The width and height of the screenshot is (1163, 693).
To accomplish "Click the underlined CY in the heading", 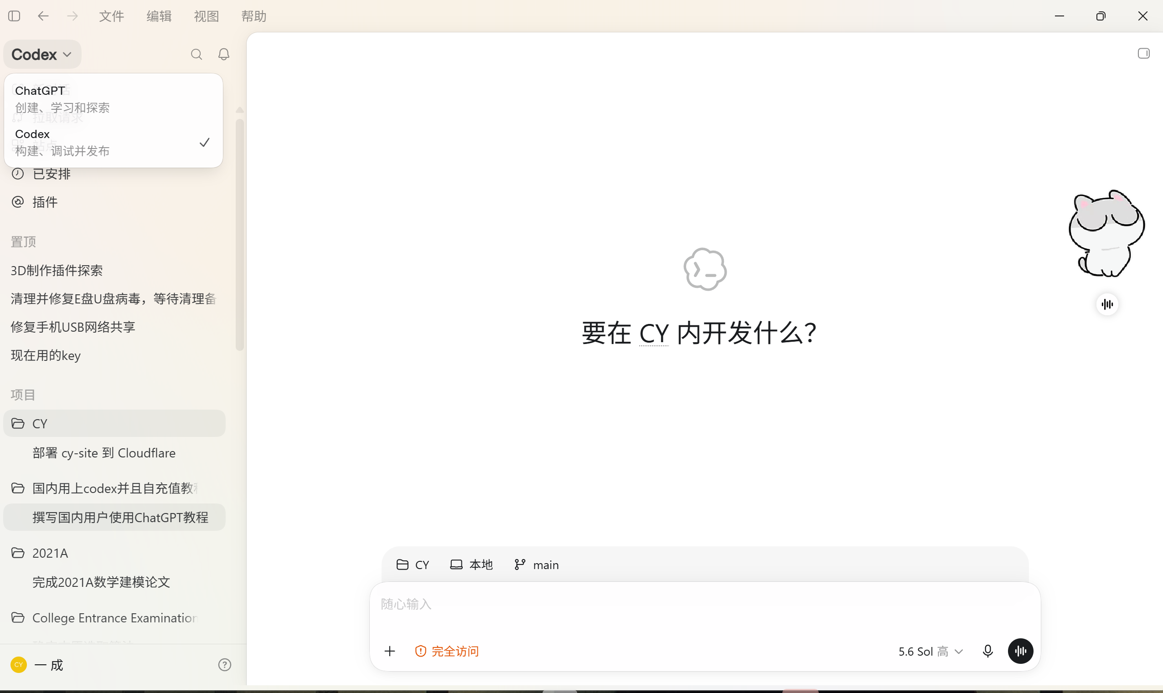I will click(x=654, y=334).
